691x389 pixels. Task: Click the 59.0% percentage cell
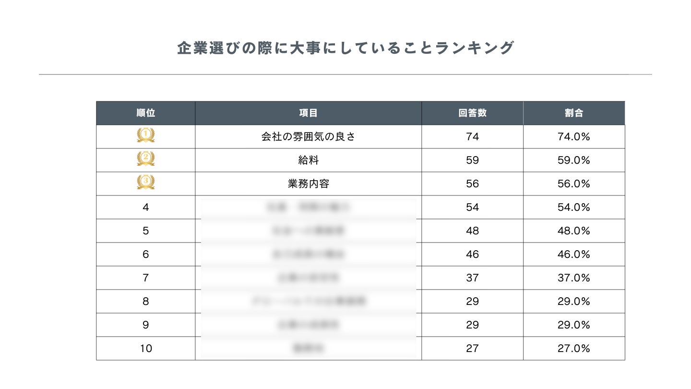tap(574, 160)
